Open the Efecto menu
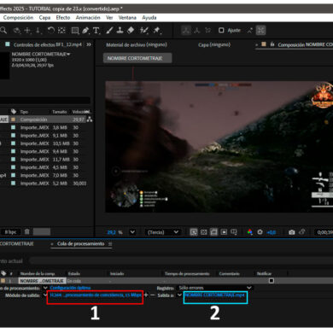The image size is (333, 333). [63, 18]
